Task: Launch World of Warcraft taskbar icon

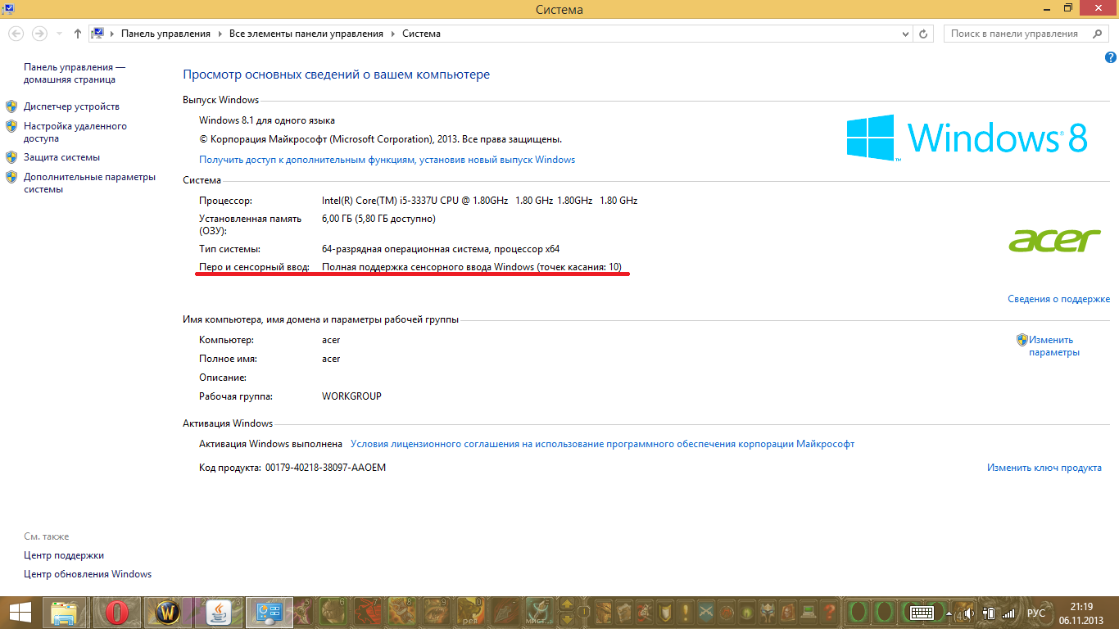Action: point(168,613)
